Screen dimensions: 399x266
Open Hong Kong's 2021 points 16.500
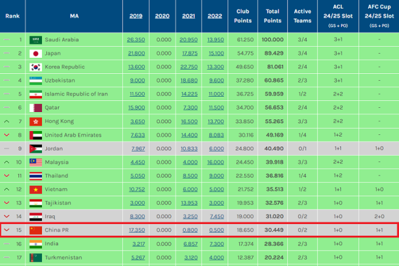click(x=189, y=121)
